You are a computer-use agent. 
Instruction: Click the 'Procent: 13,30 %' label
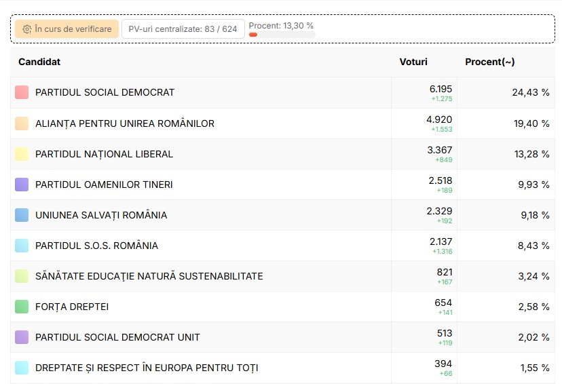coord(281,26)
